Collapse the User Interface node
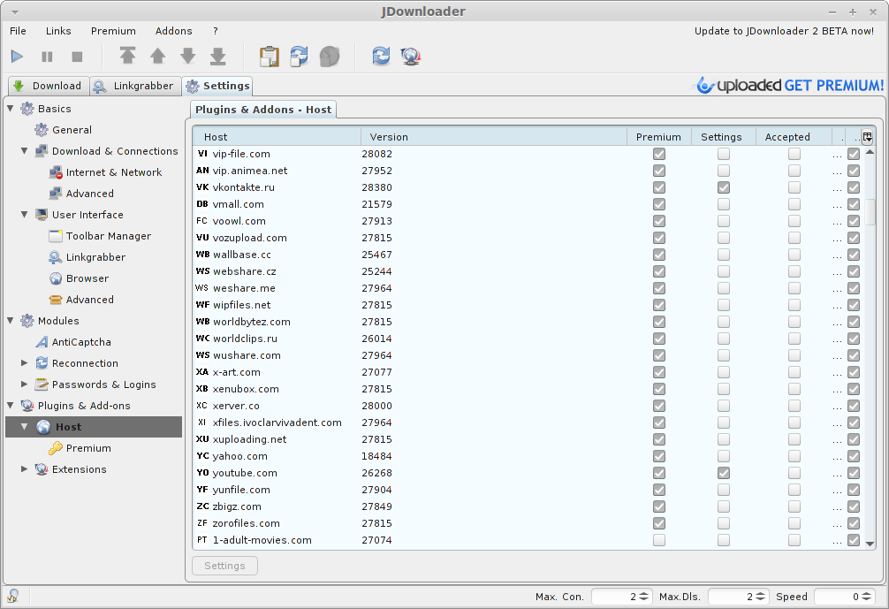This screenshot has width=889, height=609. (25, 214)
